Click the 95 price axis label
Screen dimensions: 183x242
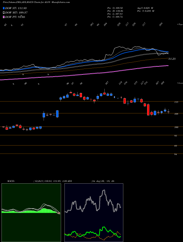176,136
